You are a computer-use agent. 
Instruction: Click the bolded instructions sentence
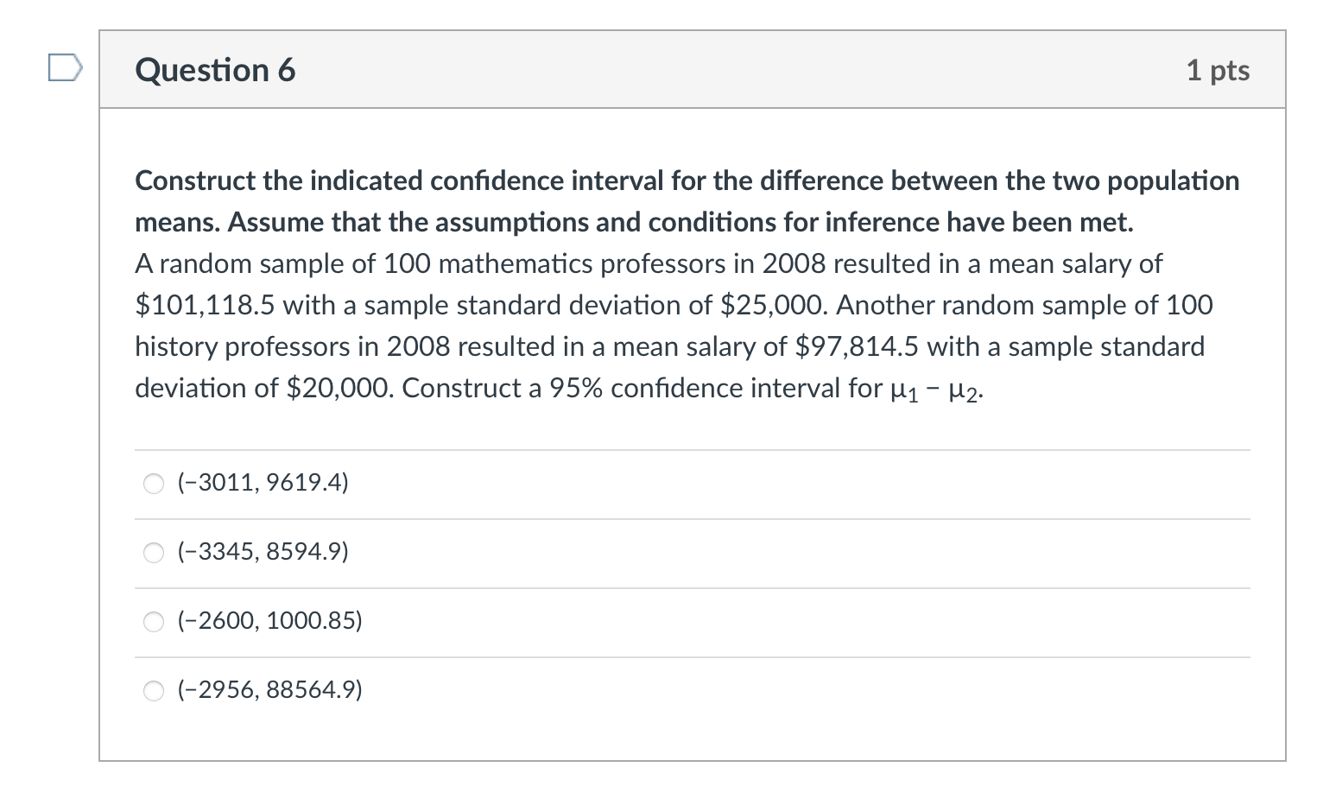click(x=682, y=200)
